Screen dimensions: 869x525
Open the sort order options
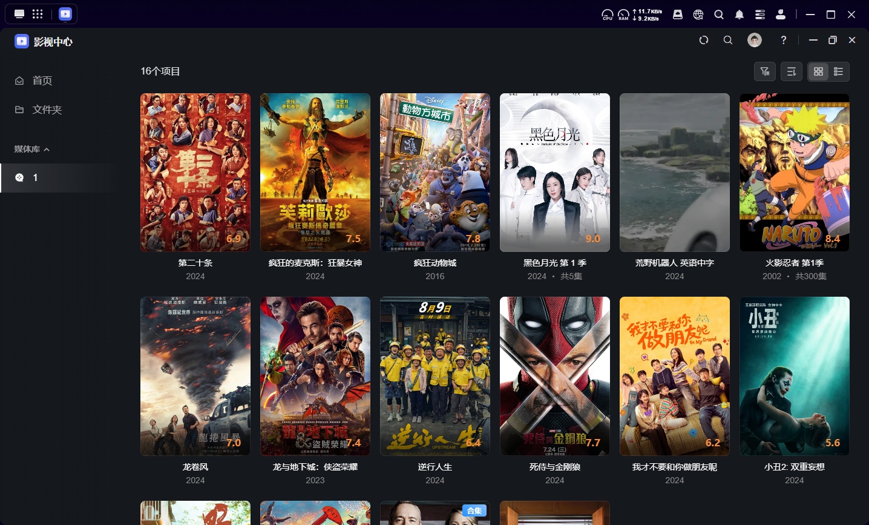(792, 71)
